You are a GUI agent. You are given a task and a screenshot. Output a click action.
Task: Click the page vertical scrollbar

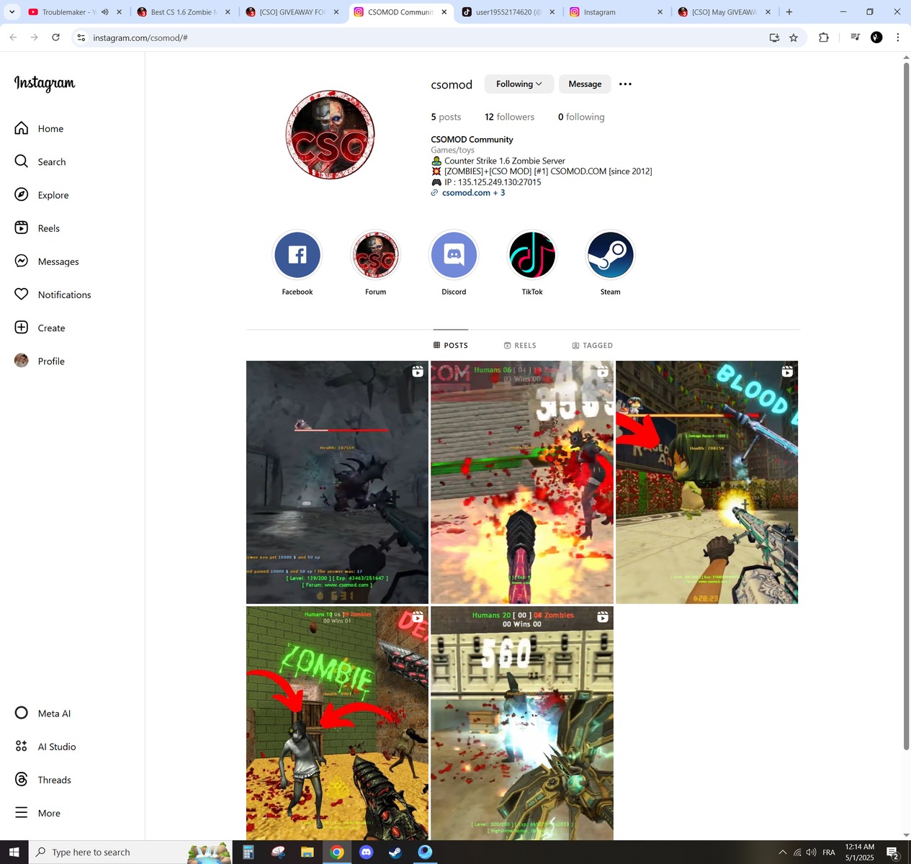(906, 403)
